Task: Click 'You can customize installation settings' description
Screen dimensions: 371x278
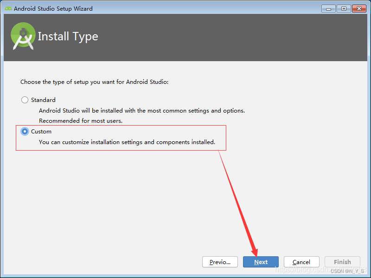Action: [x=127, y=142]
